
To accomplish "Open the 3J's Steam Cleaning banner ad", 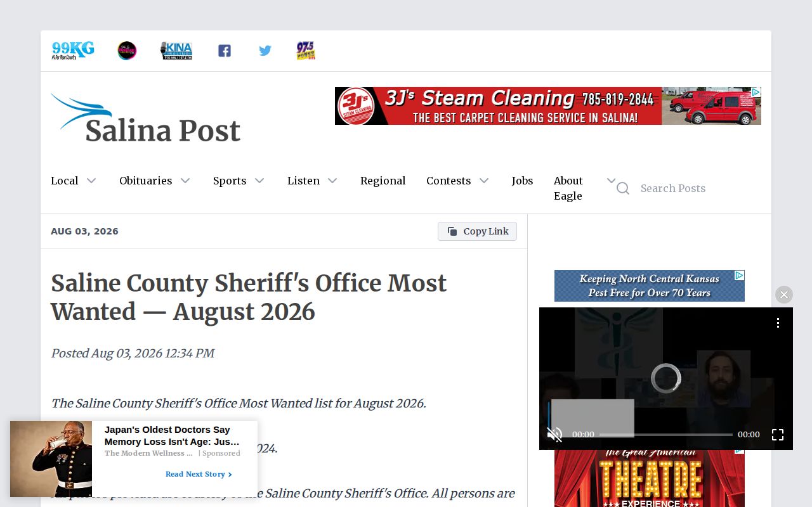I will click(548, 106).
